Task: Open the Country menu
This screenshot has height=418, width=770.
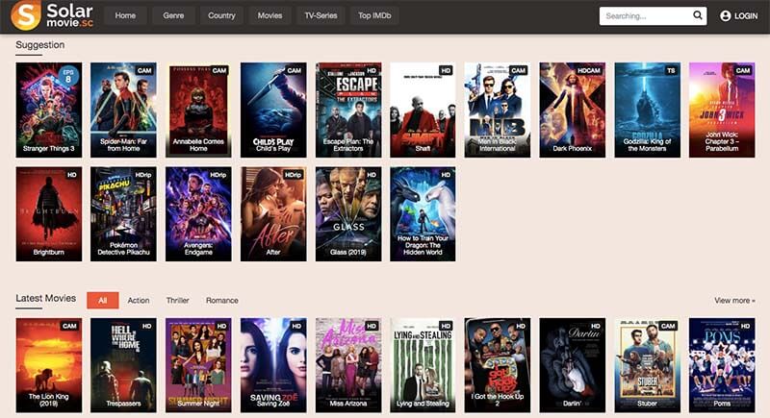Action: click(221, 15)
